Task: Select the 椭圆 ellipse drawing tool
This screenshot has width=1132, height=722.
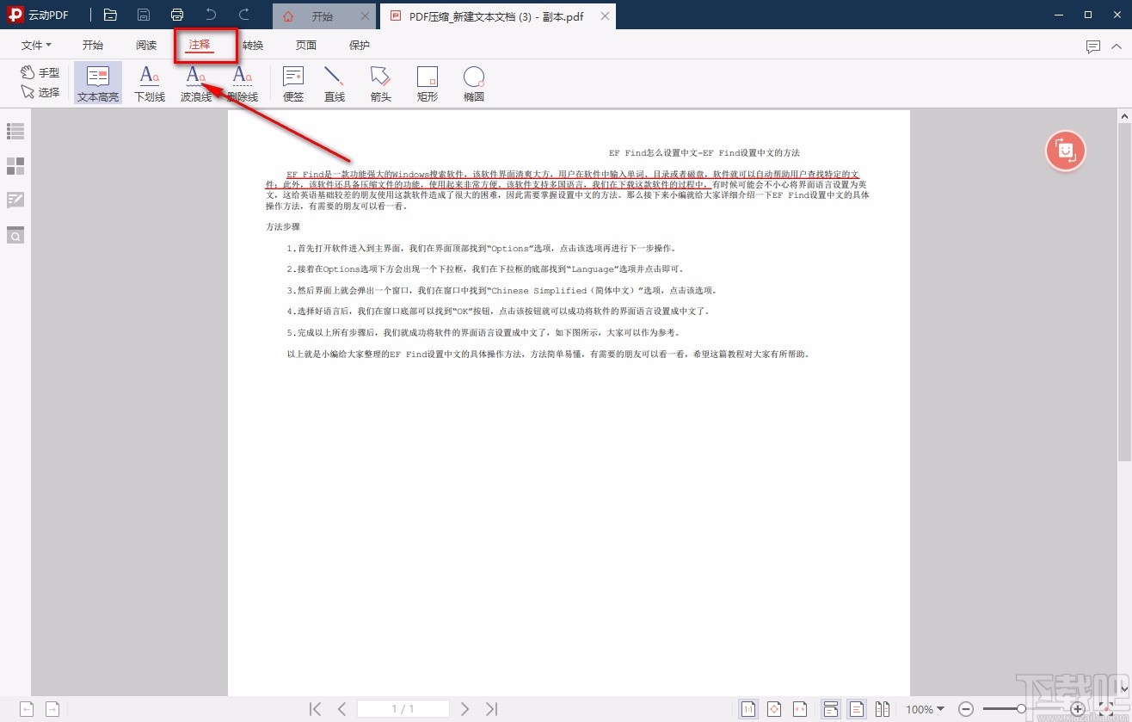Action: (473, 83)
